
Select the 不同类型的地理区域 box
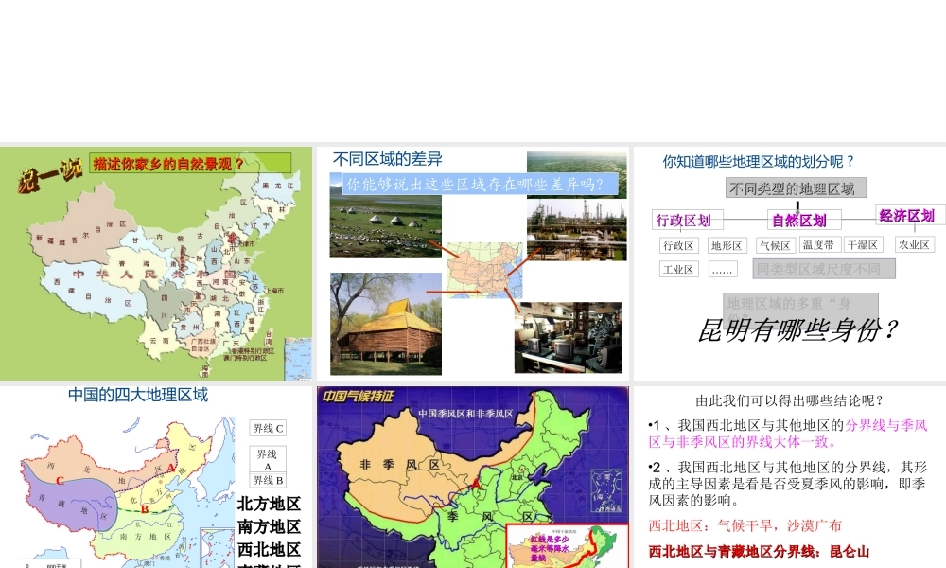click(x=796, y=187)
